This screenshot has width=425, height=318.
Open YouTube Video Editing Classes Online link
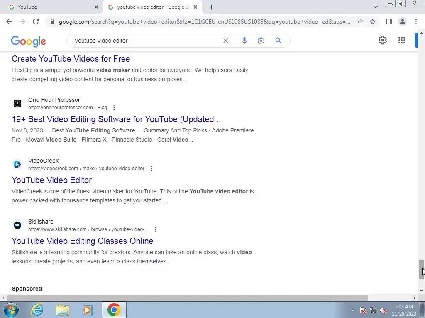(83, 241)
